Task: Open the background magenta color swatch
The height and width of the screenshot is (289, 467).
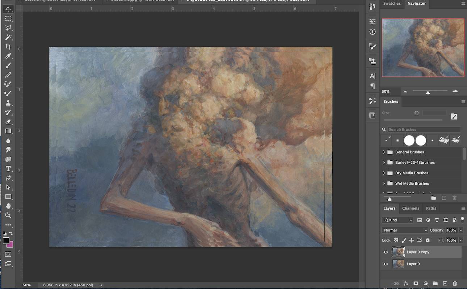Action: pos(11,245)
